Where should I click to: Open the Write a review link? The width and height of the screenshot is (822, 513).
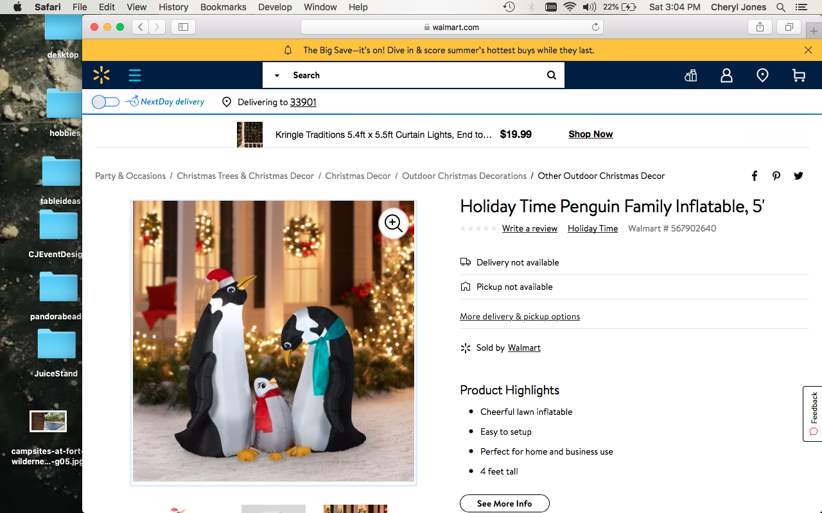[x=530, y=228]
